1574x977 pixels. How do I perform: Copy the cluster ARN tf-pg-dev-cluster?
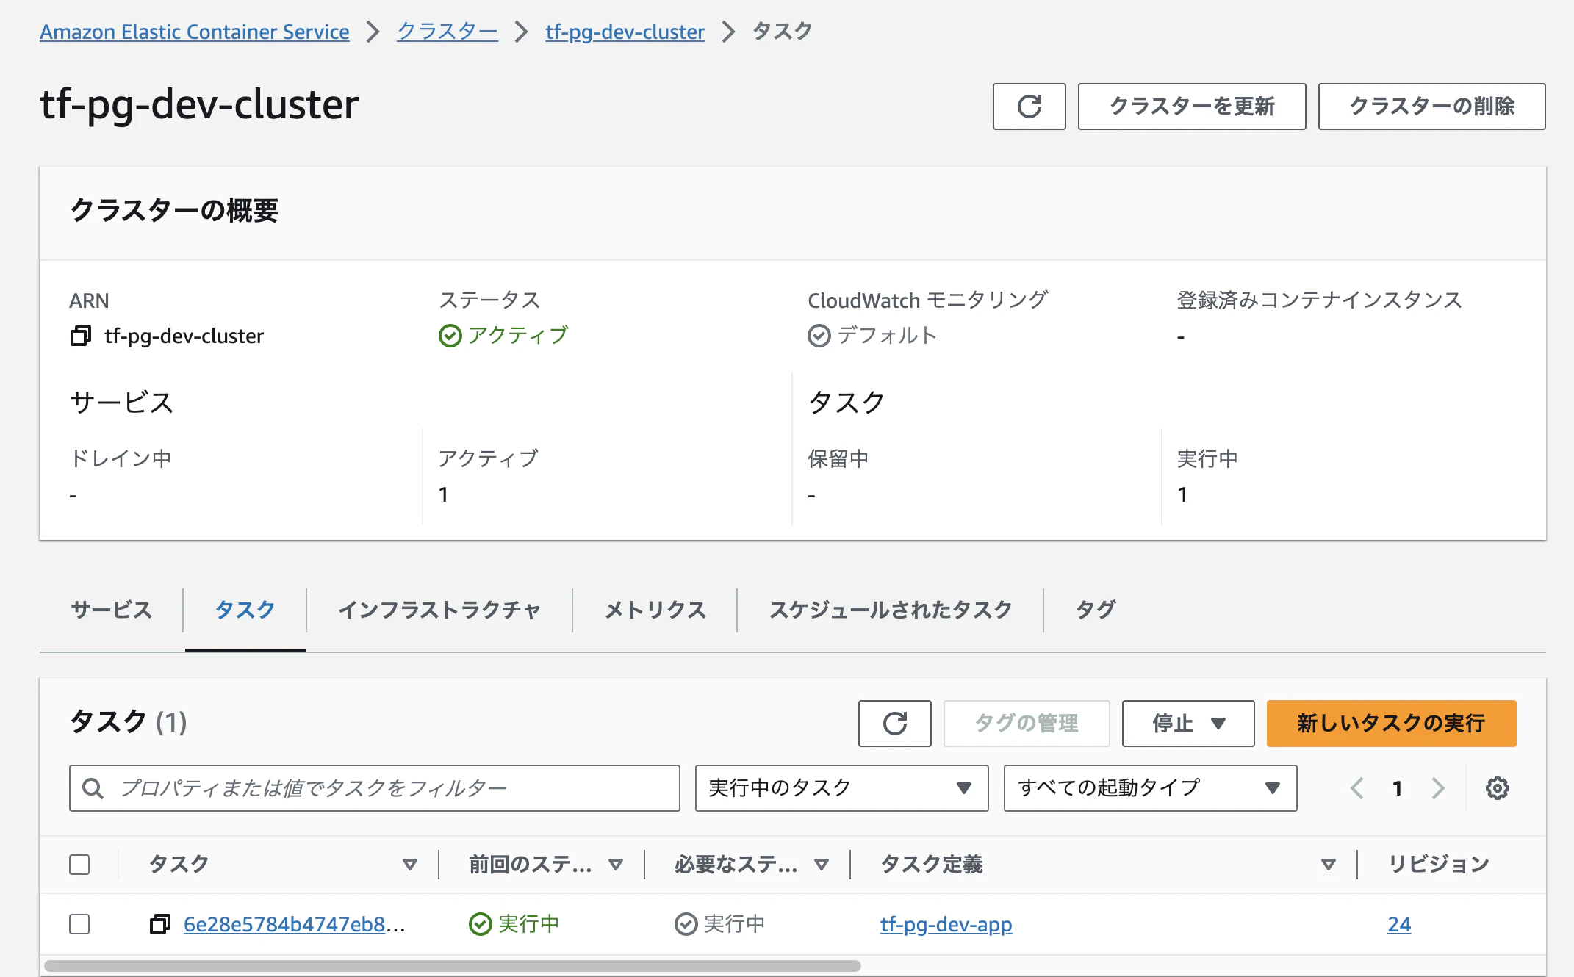(x=81, y=336)
